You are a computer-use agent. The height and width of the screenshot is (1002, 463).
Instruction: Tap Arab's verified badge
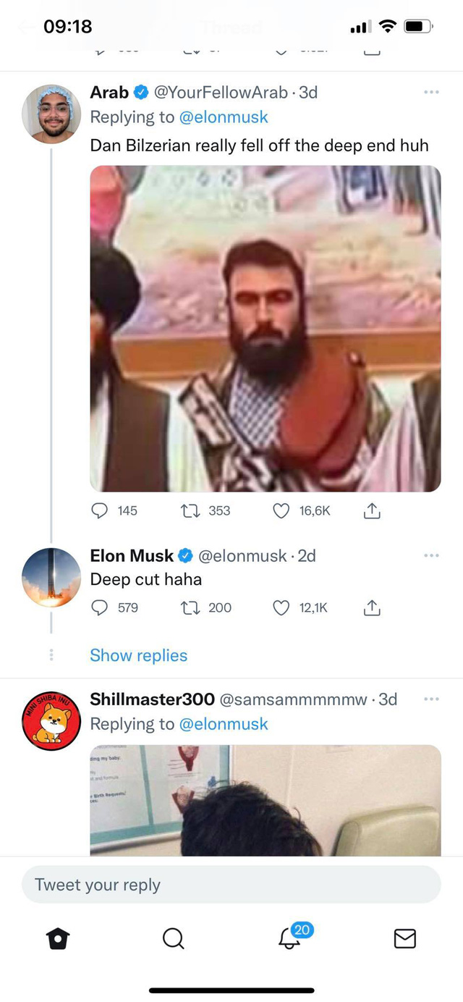(x=140, y=92)
